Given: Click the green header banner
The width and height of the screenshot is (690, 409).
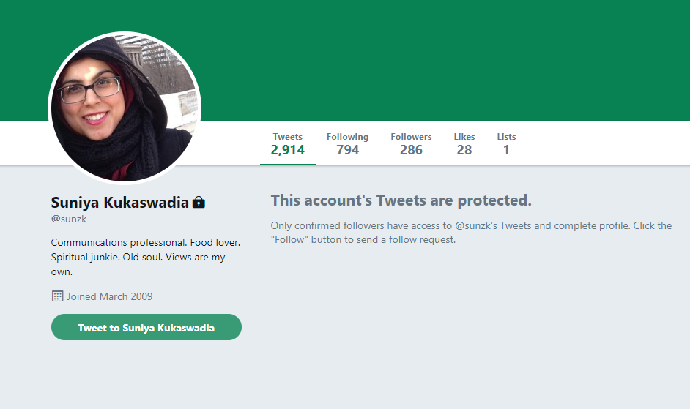Looking at the screenshot, I should pos(439,59).
